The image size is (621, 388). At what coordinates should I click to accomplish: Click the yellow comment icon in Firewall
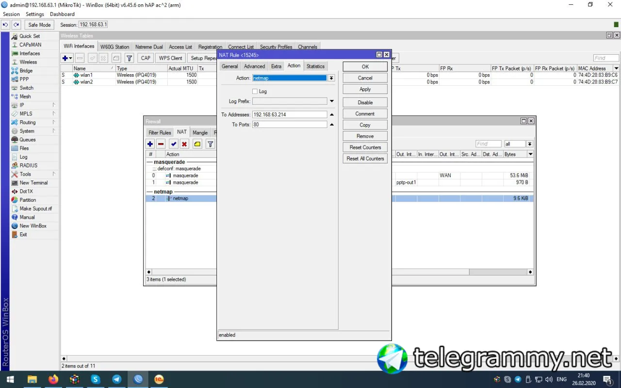(x=197, y=144)
